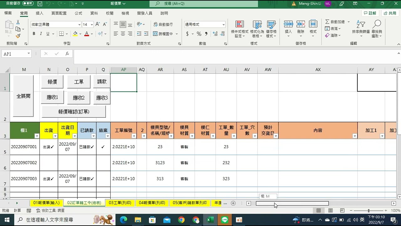Image resolution: width=401 pixels, height=226 pixels.
Task: Switch to page break preview
Action: tap(342, 211)
